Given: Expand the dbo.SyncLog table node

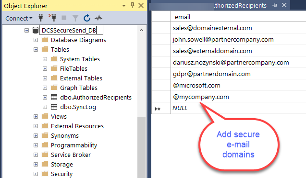Looking at the screenshot, I should pyautogui.click(x=45, y=107).
